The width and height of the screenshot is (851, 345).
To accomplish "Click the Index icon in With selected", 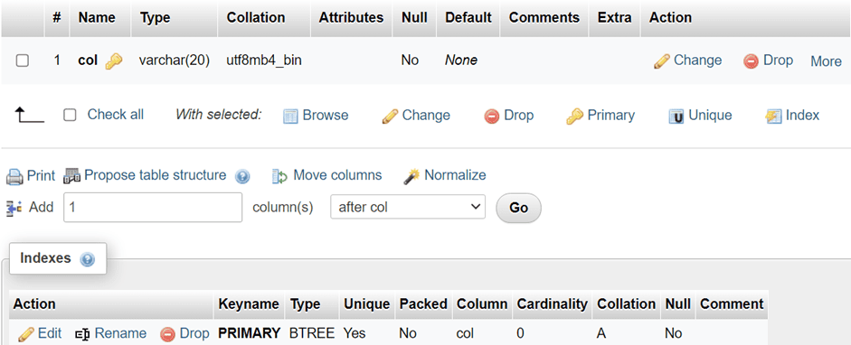I will coord(773,116).
